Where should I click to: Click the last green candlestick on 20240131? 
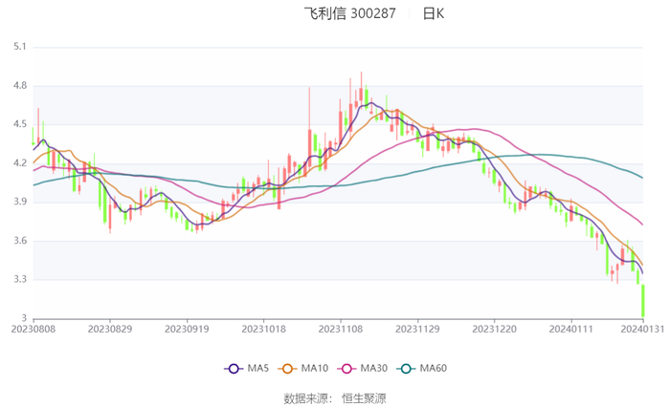642,301
